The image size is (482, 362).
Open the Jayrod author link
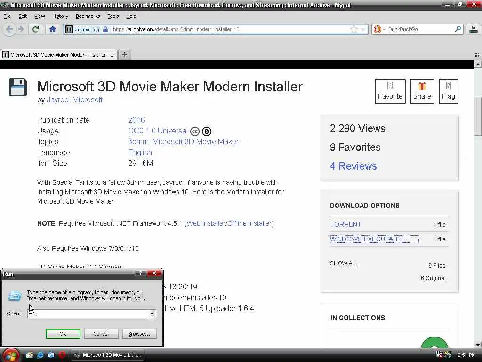point(57,100)
